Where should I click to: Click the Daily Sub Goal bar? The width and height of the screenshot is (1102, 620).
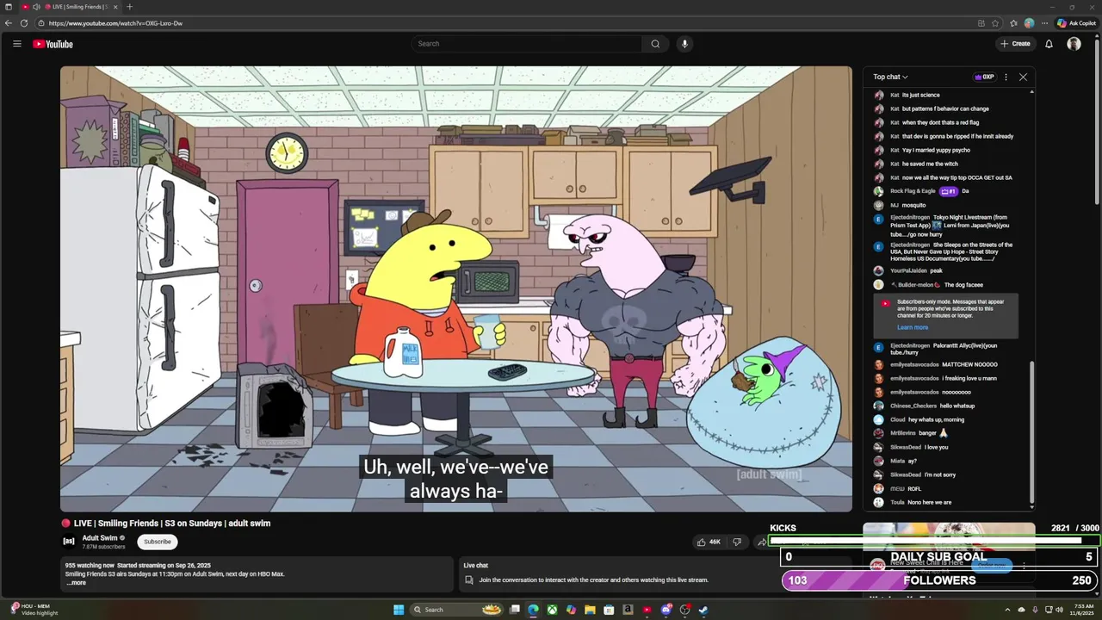click(x=940, y=557)
